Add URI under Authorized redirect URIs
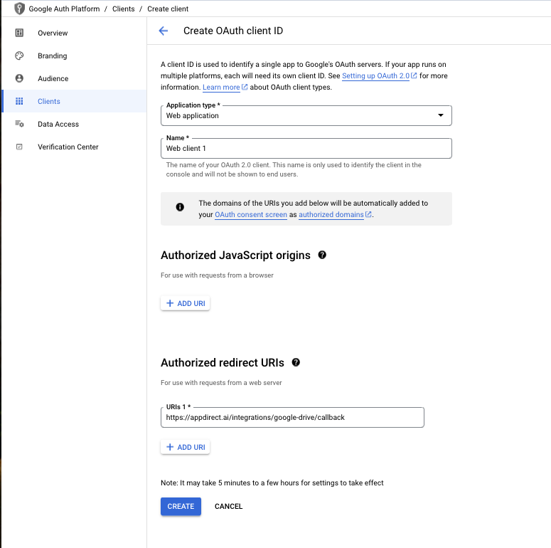Screen dimensions: 551x548 [x=185, y=447]
